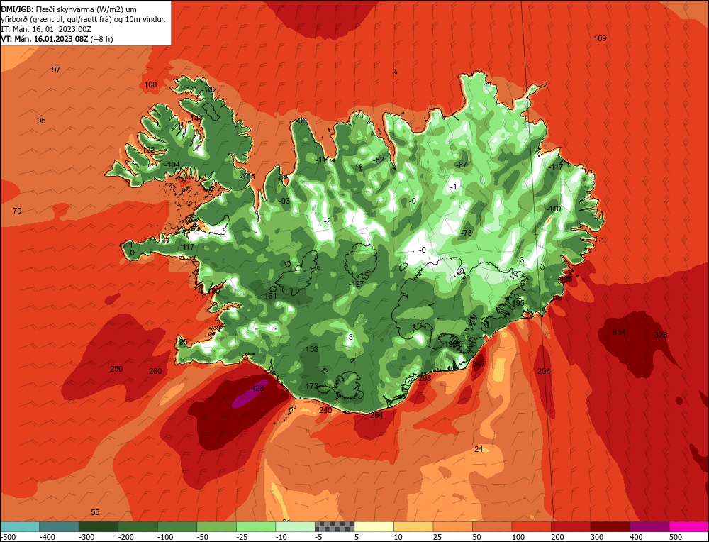Pick the yellow-orange swatch between 10 and 25
Image resolution: width=709 pixels, height=542 pixels.
click(x=414, y=526)
